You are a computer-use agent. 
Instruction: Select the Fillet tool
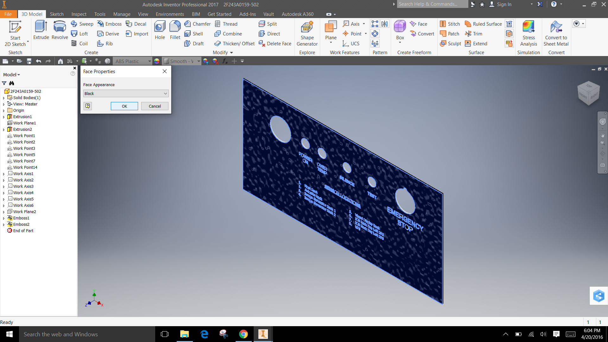click(175, 30)
